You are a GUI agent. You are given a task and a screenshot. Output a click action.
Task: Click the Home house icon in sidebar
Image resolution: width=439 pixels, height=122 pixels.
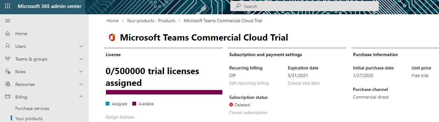pos(8,34)
